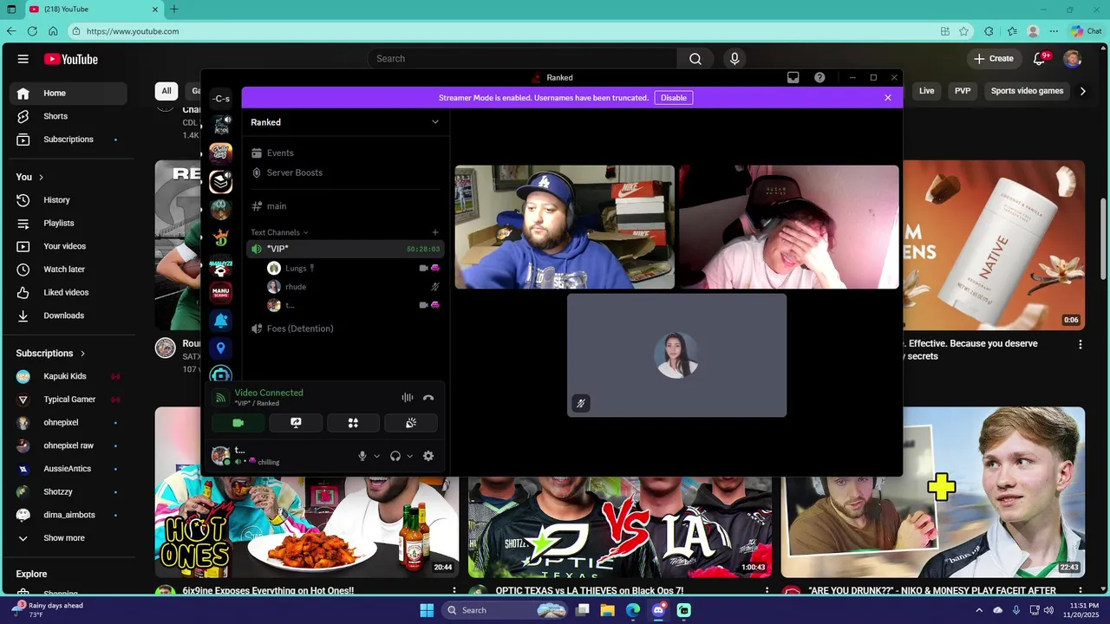1110x624 pixels.
Task: Open Downloads in YouTube sidebar
Action: coord(69,315)
